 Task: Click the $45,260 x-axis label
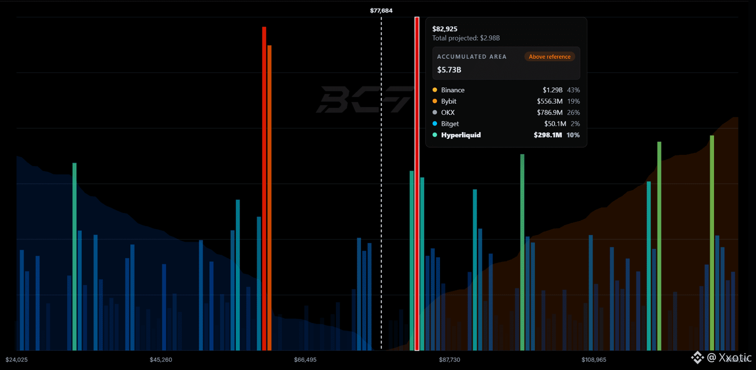(x=161, y=360)
